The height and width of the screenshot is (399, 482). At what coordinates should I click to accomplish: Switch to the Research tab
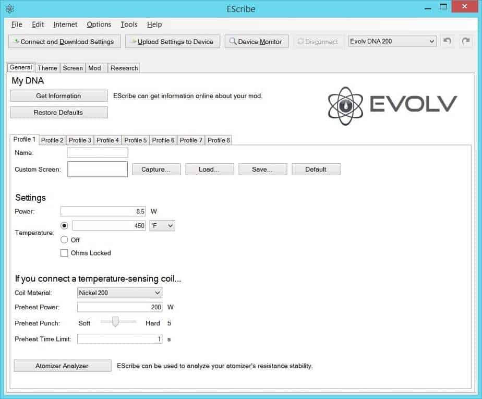point(124,68)
